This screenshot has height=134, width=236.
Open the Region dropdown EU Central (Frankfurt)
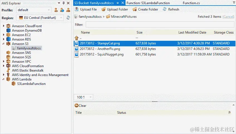click(x=40, y=18)
